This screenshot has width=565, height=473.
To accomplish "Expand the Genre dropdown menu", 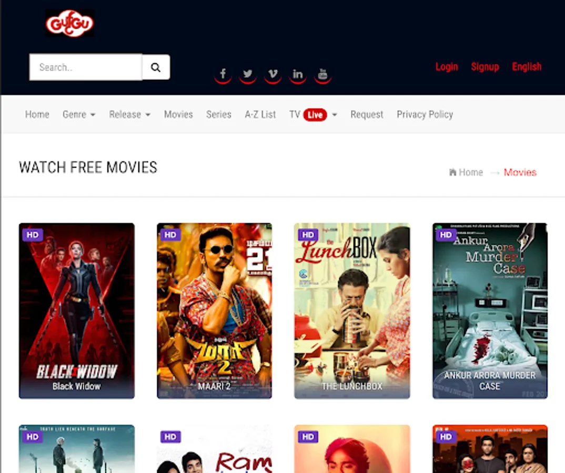I will point(79,115).
